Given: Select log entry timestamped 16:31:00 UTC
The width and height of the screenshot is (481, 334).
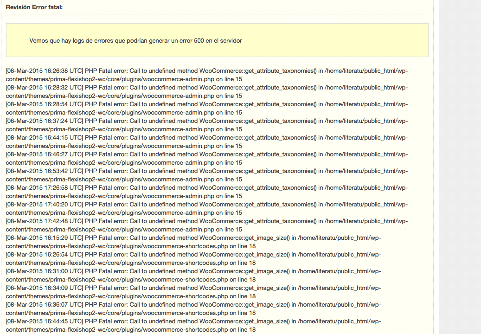Looking at the screenshot, I should coord(193,276).
